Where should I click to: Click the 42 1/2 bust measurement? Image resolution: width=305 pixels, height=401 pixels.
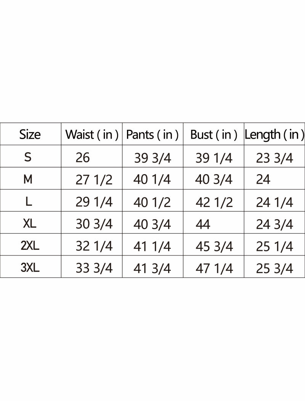(x=214, y=202)
